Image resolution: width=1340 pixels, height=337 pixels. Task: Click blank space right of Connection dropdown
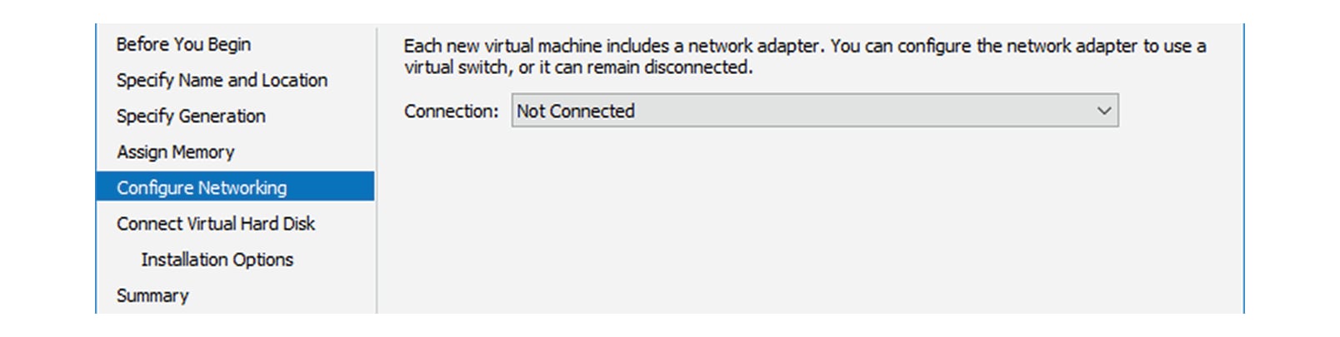pyautogui.click(x=1179, y=111)
